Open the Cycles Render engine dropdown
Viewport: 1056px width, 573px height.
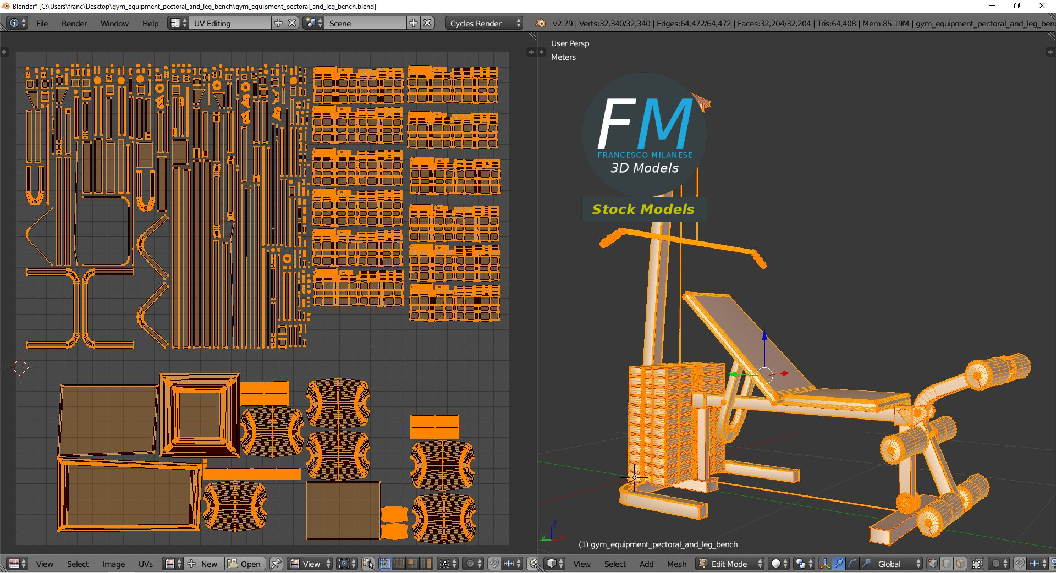coord(485,23)
